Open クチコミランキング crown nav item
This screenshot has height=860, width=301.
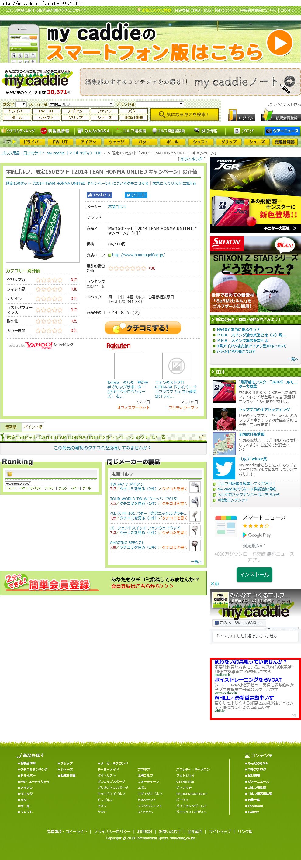pyautogui.click(x=18, y=131)
